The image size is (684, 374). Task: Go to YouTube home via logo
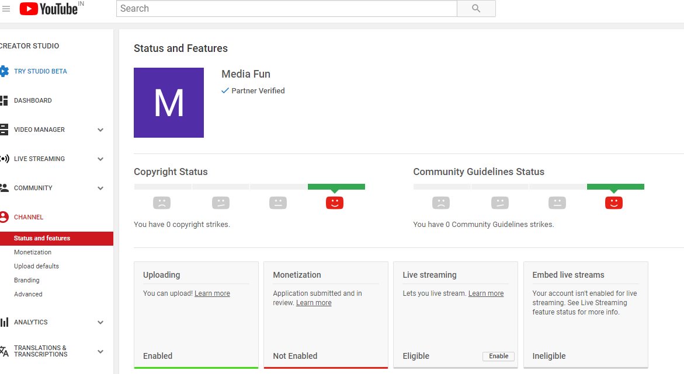pyautogui.click(x=49, y=9)
